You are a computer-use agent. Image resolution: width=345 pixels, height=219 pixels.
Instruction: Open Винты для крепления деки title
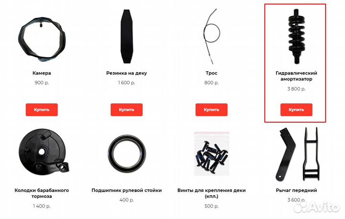[211, 193]
